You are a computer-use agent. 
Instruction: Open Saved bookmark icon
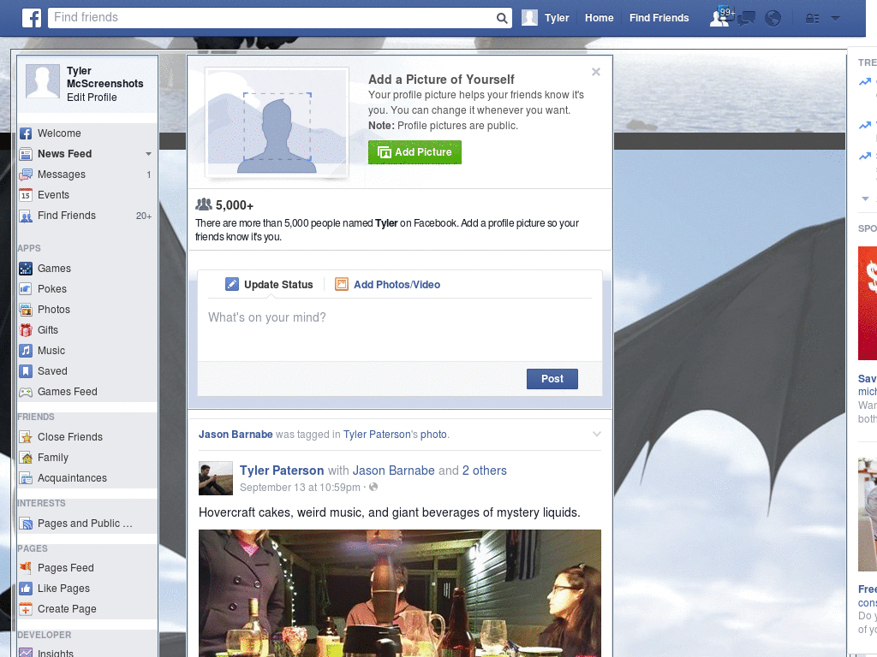coord(26,371)
